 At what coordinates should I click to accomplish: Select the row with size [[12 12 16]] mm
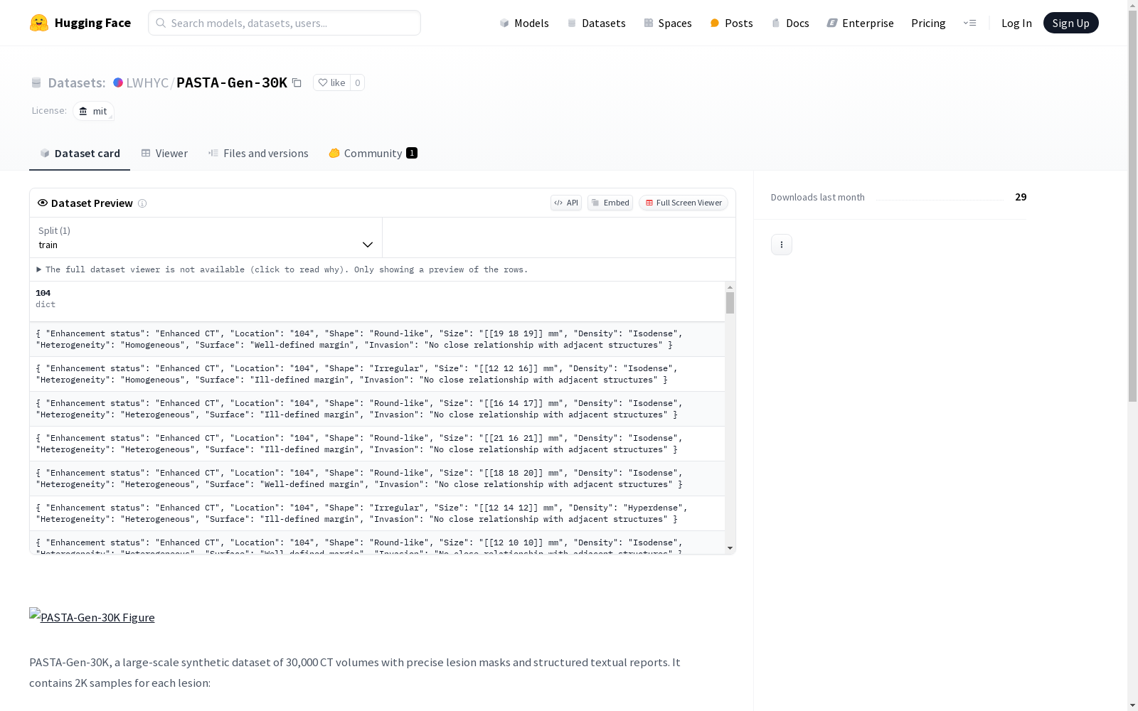(x=377, y=374)
